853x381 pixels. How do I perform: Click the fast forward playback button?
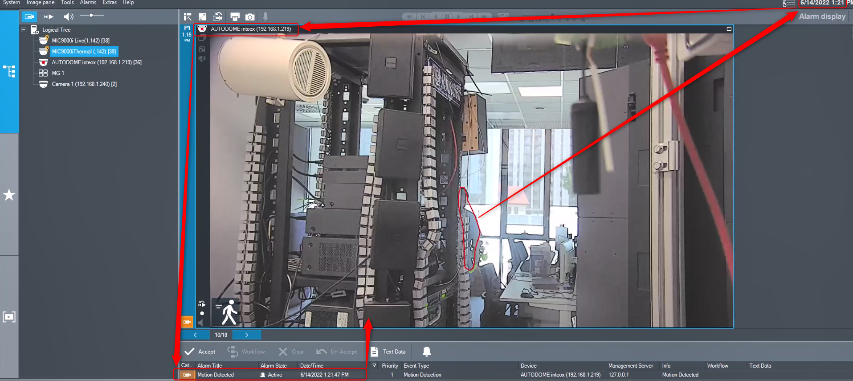(484, 16)
